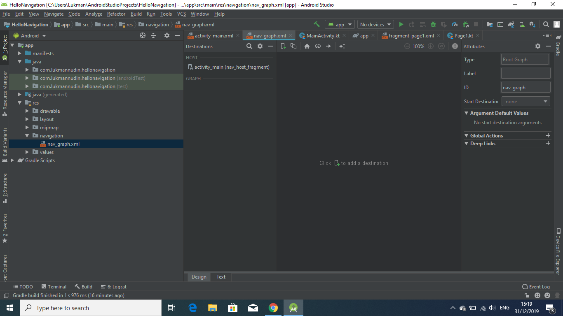Open the Deep Link creation icon

click(x=318, y=46)
